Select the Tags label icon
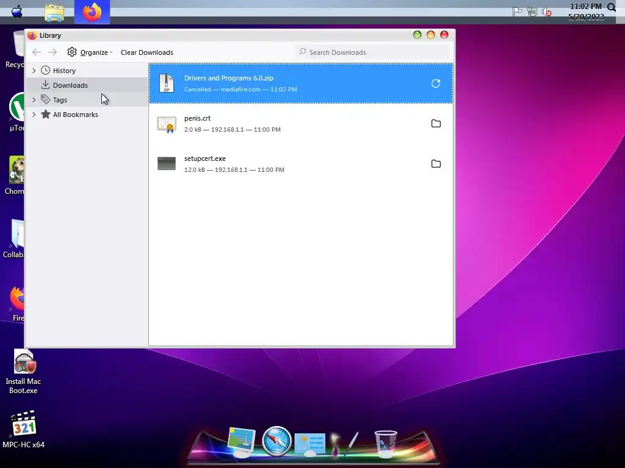625x468 pixels. (45, 99)
